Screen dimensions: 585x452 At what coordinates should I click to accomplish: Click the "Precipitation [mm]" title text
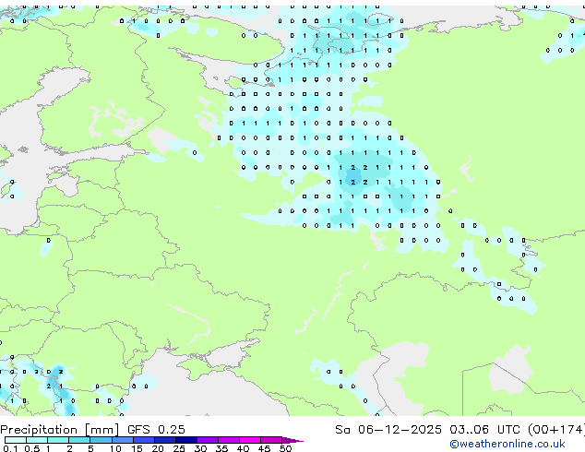click(x=60, y=430)
